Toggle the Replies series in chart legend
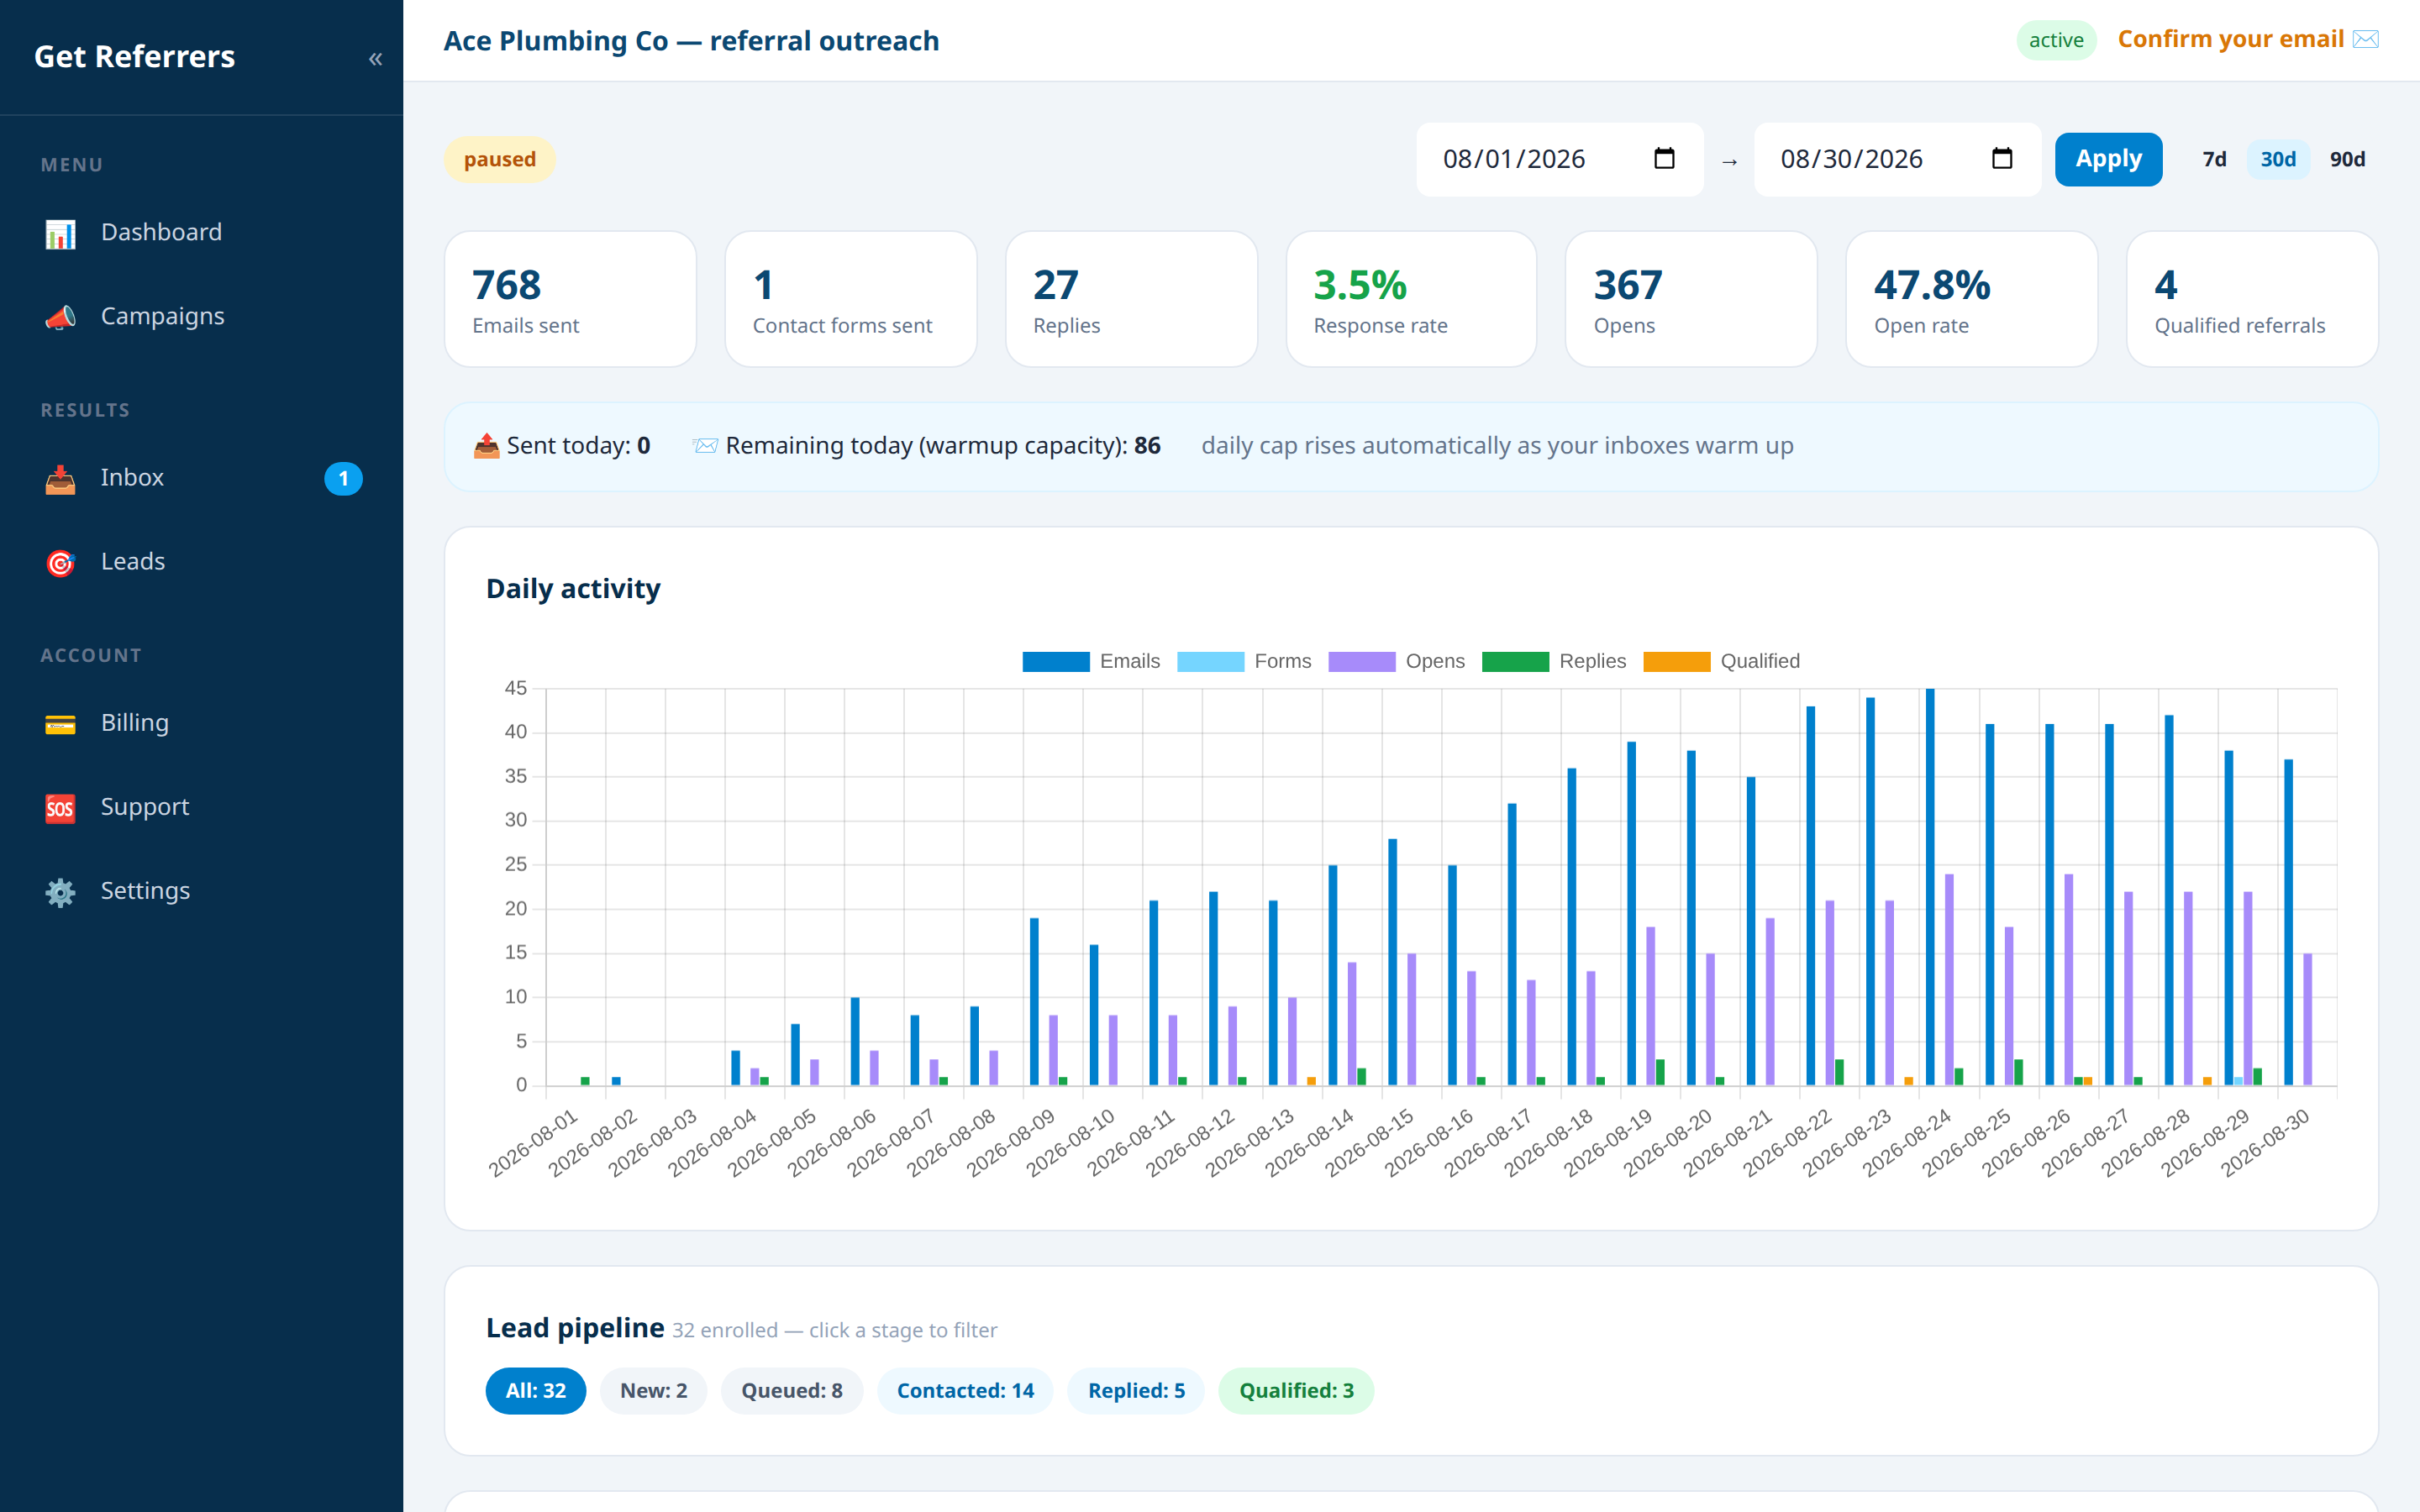This screenshot has width=2420, height=1512. tap(1553, 661)
